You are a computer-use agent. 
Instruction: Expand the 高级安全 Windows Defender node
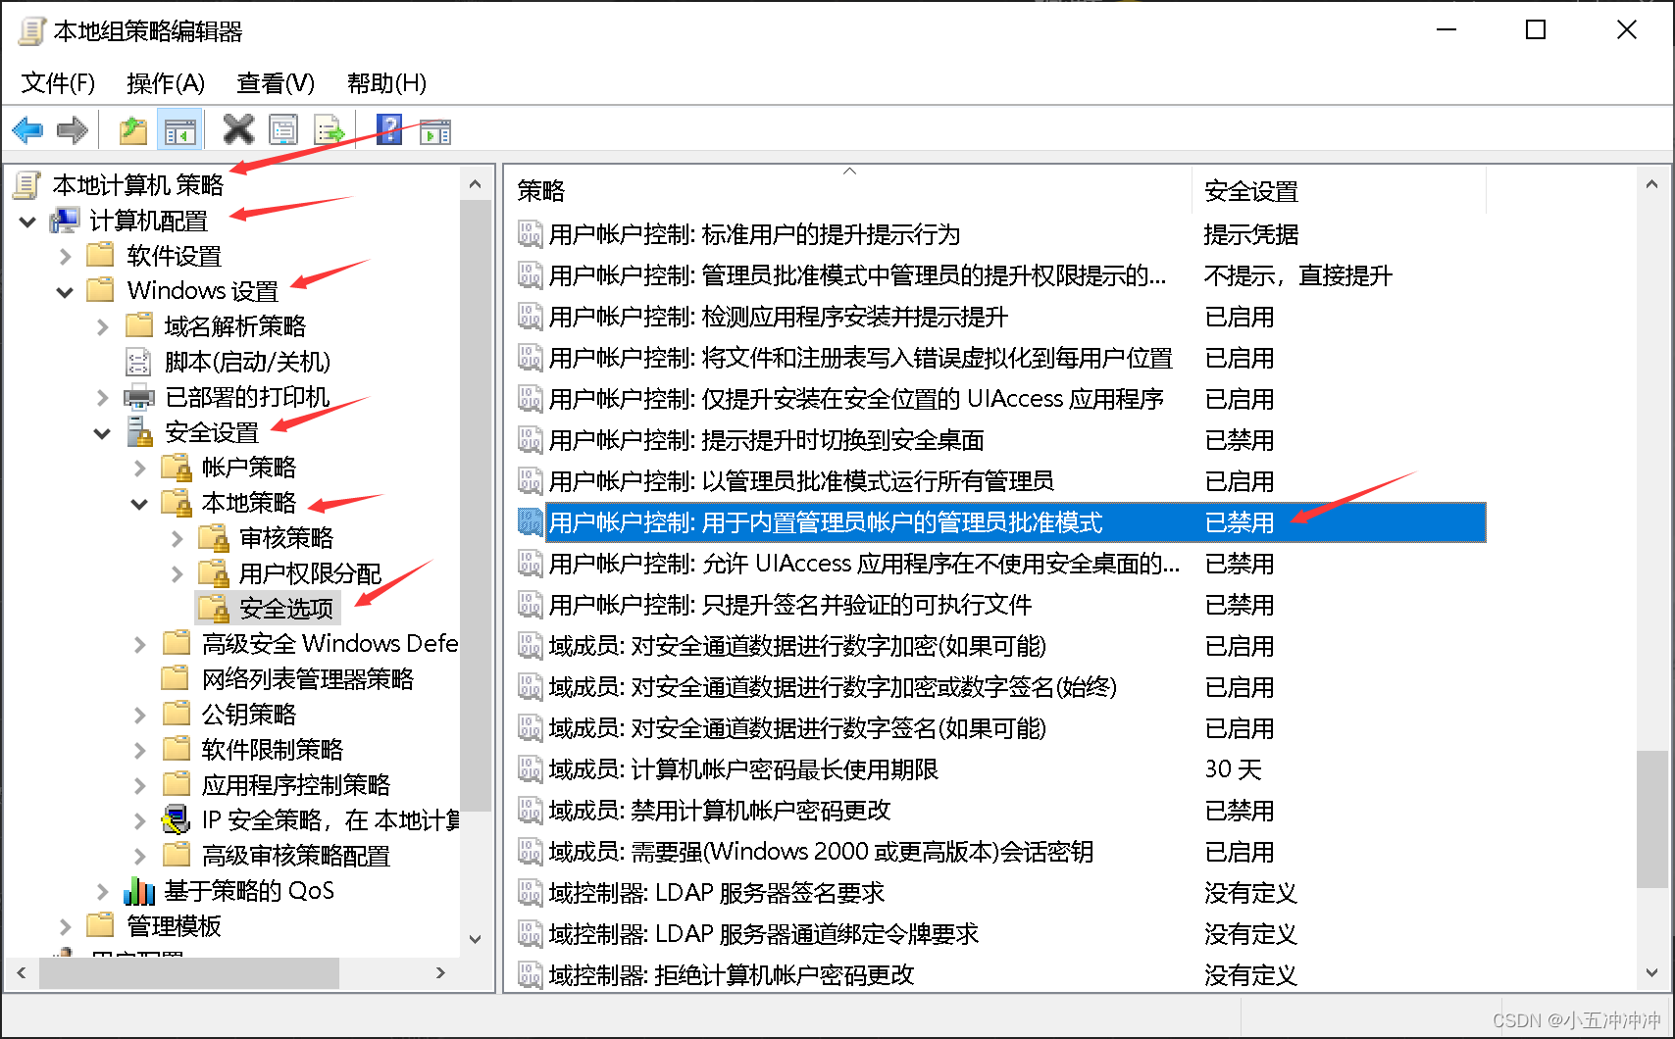coord(139,645)
